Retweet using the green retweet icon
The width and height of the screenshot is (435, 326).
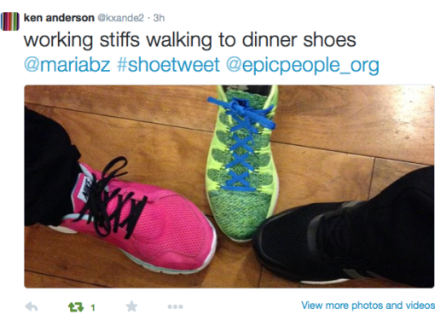(76, 307)
